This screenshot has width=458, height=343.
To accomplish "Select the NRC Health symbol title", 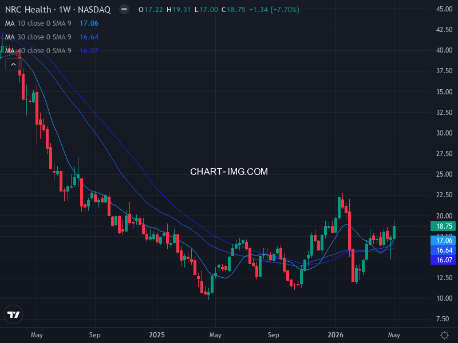I will pyautogui.click(x=58, y=10).
